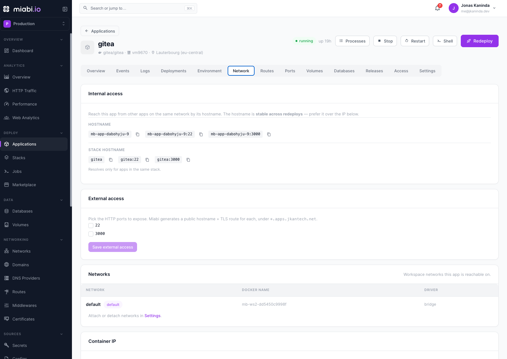507x359 pixels.
Task: Collapse the Data sidebar section
Action: tap(61, 200)
